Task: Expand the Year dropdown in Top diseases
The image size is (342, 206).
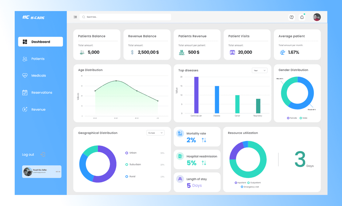Action: coord(260,70)
